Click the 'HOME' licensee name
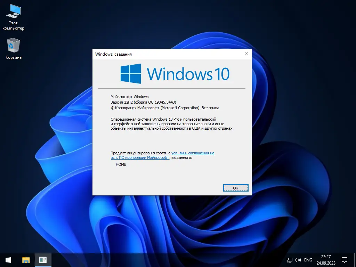 pyautogui.click(x=121, y=164)
